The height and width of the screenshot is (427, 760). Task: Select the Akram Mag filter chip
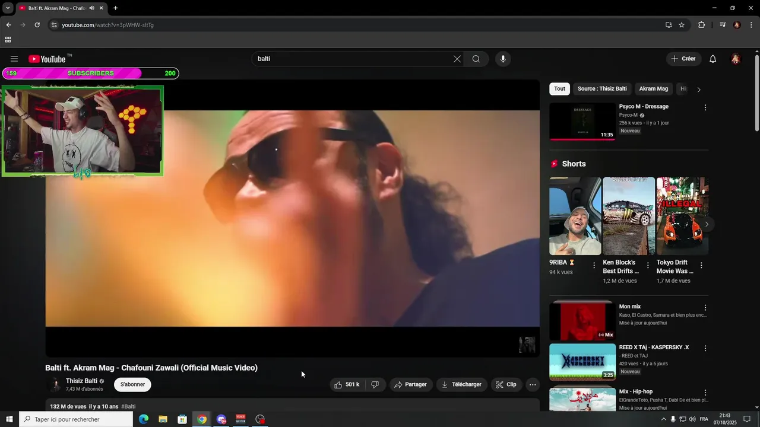click(653, 89)
